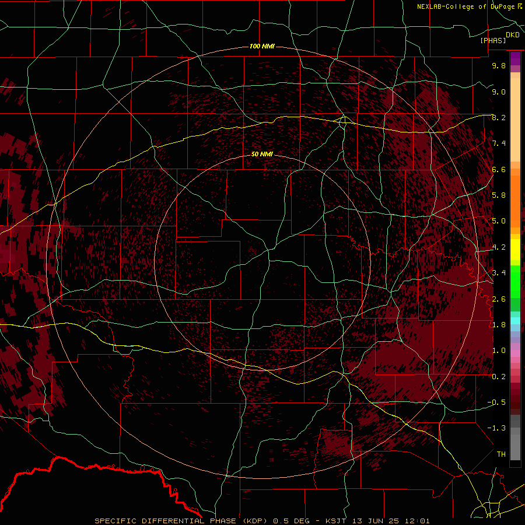Click the 50 NMI range ring label
The height and width of the screenshot is (525, 525).
(262, 154)
